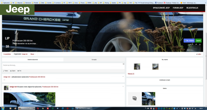Image resolution: width=207 pixels, height=110 pixels.
Task: Open second attendee avatar with car photo
Action: [155, 66]
